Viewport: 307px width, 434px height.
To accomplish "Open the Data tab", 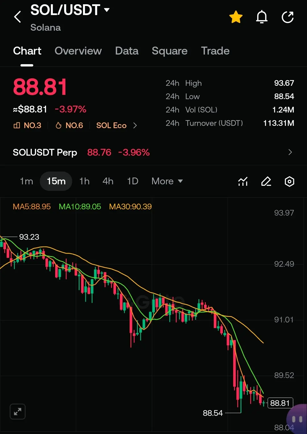I will coord(127,51).
